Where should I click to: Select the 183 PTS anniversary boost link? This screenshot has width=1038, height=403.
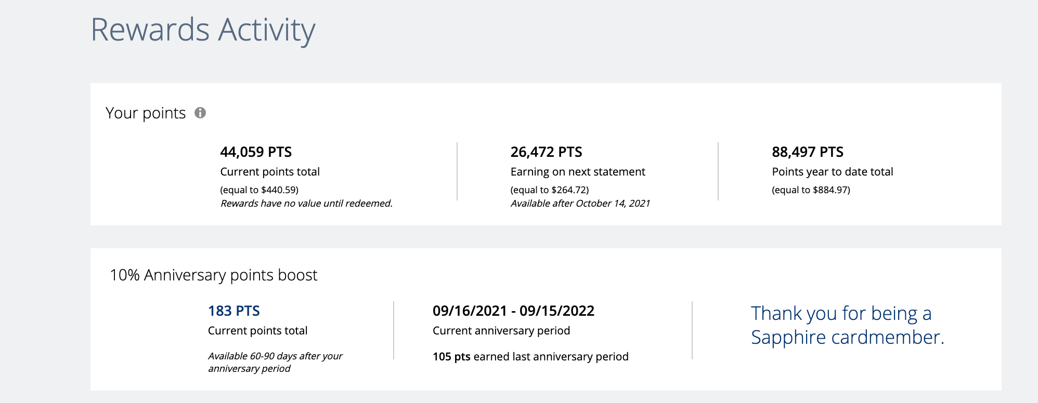233,311
